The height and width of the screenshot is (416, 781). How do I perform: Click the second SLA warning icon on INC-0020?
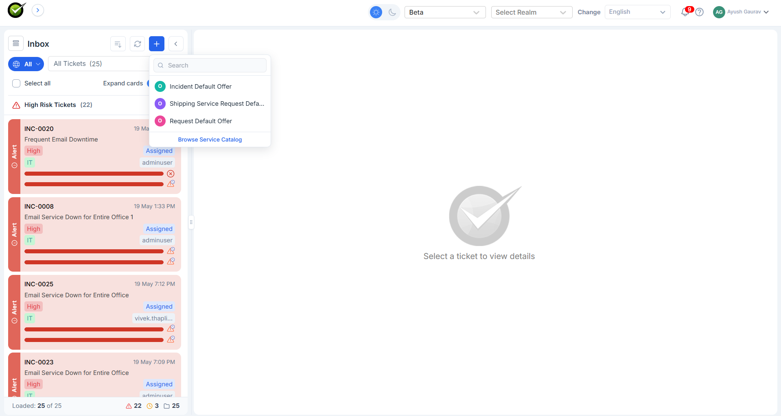click(171, 184)
